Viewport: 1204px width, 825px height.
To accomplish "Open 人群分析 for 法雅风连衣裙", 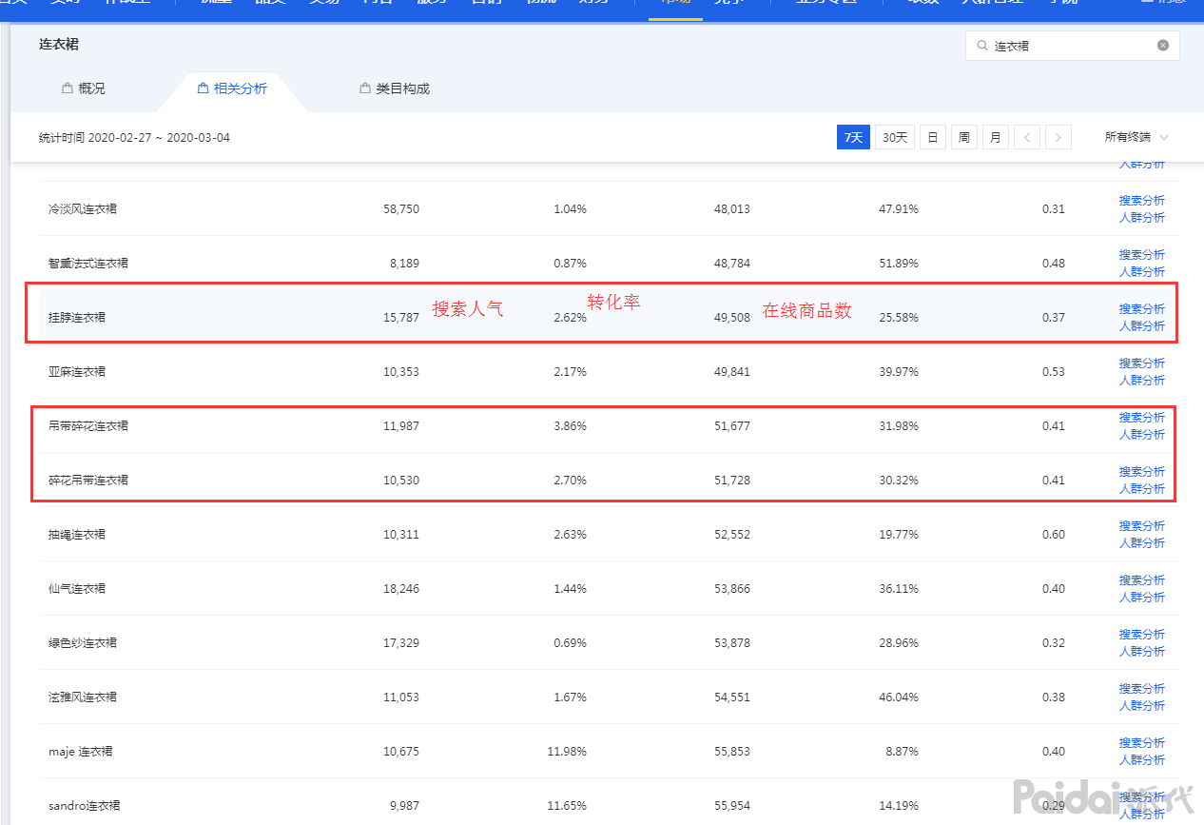I will [x=1141, y=705].
